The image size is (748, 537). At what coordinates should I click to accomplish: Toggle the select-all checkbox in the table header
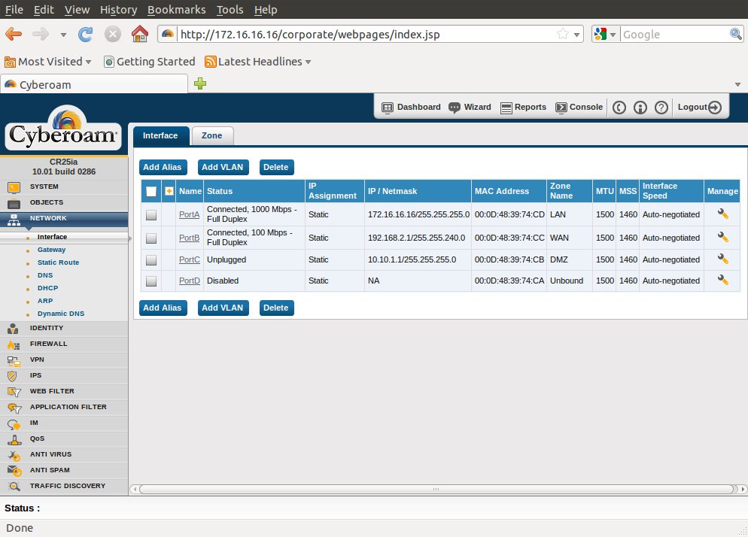tap(151, 192)
